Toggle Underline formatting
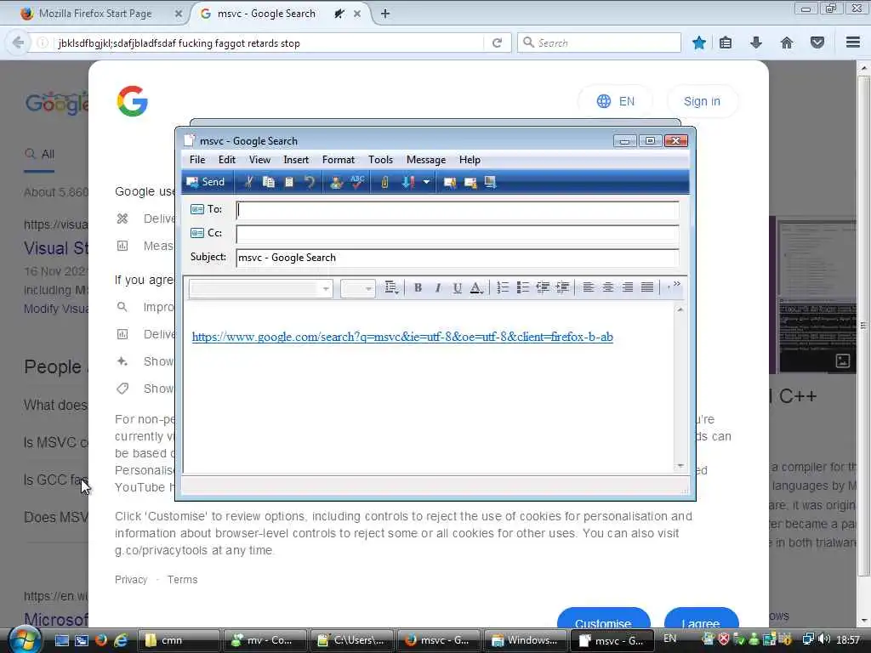The image size is (871, 653). point(457,287)
